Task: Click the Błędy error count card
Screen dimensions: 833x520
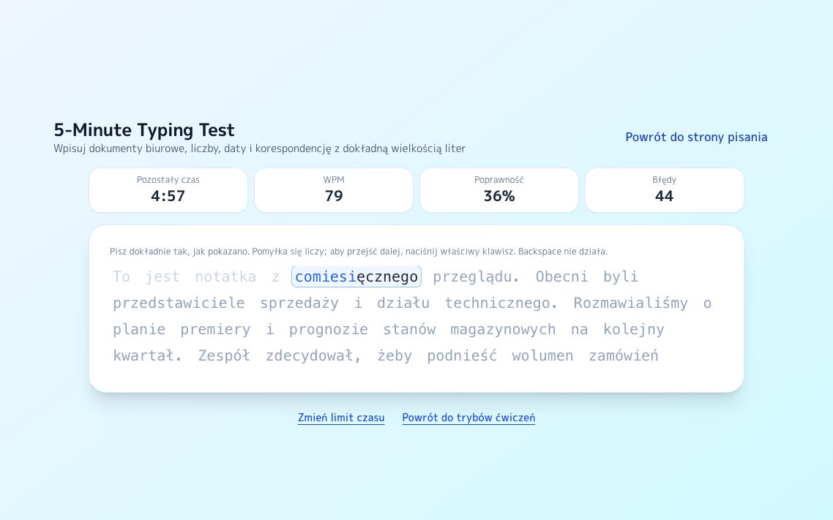Action: 665,190
